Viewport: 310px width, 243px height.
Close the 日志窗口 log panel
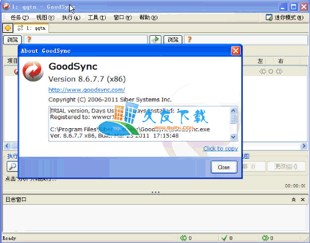click(x=303, y=200)
